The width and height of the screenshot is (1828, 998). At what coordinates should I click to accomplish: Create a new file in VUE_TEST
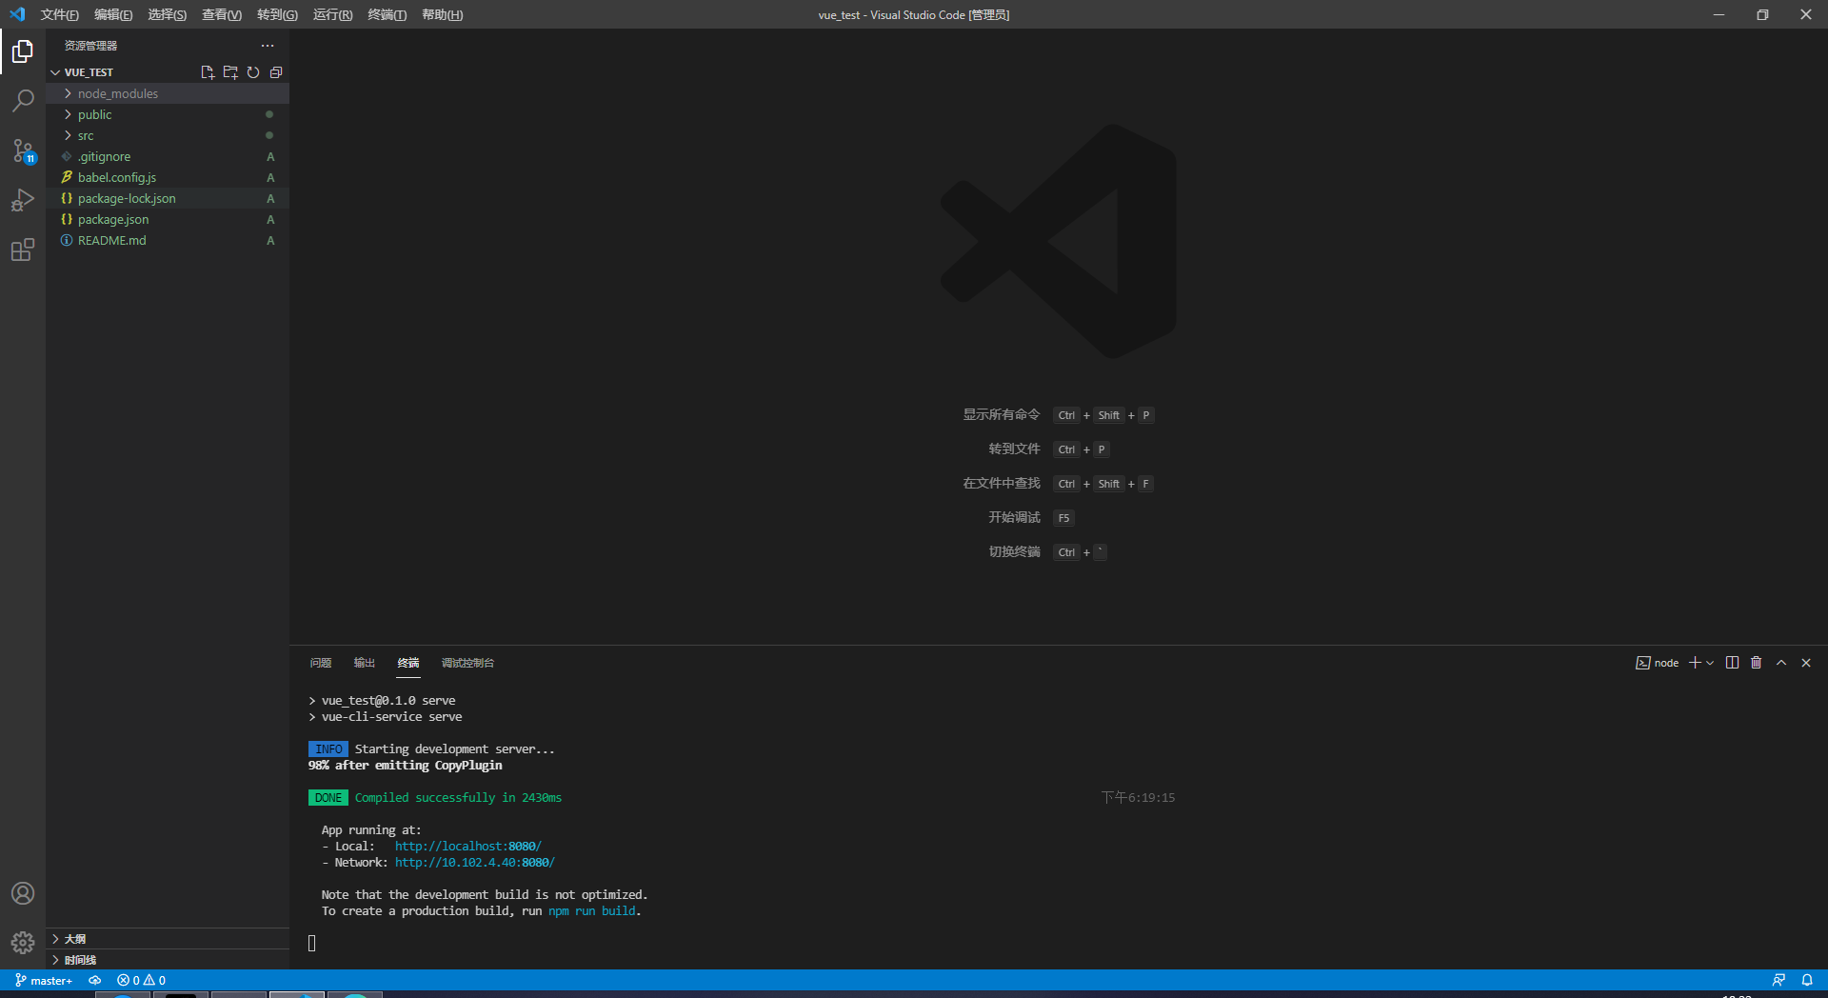click(x=208, y=72)
